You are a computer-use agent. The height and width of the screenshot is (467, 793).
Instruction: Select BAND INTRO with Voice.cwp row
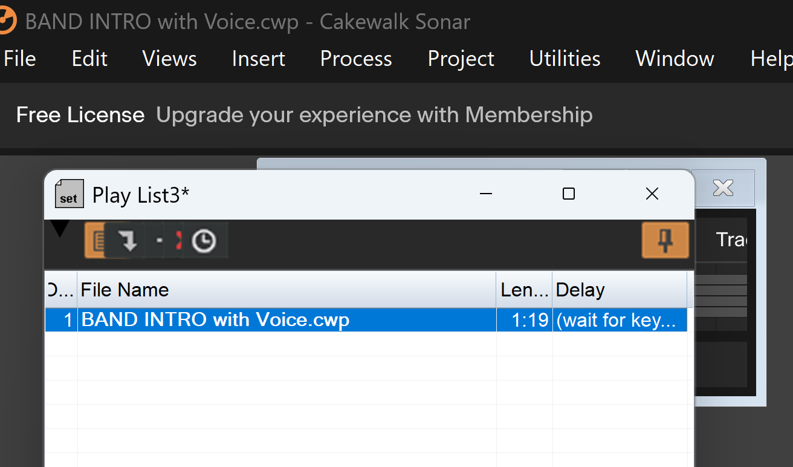pyautogui.click(x=366, y=319)
